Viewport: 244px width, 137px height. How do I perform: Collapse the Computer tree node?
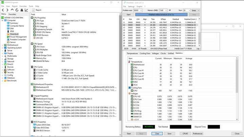pos(2,20)
